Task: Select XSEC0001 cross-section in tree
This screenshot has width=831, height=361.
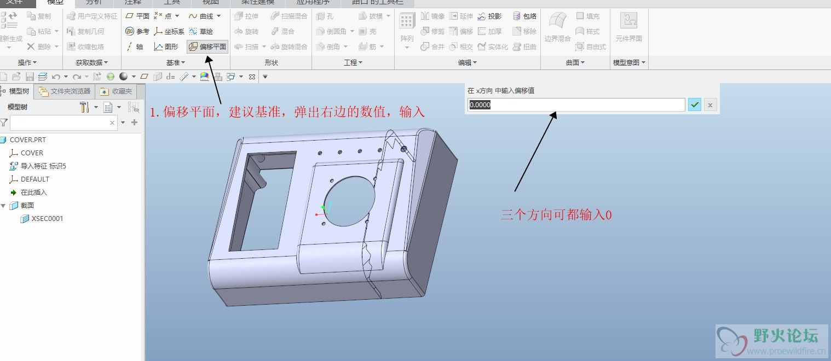Action: click(42, 219)
